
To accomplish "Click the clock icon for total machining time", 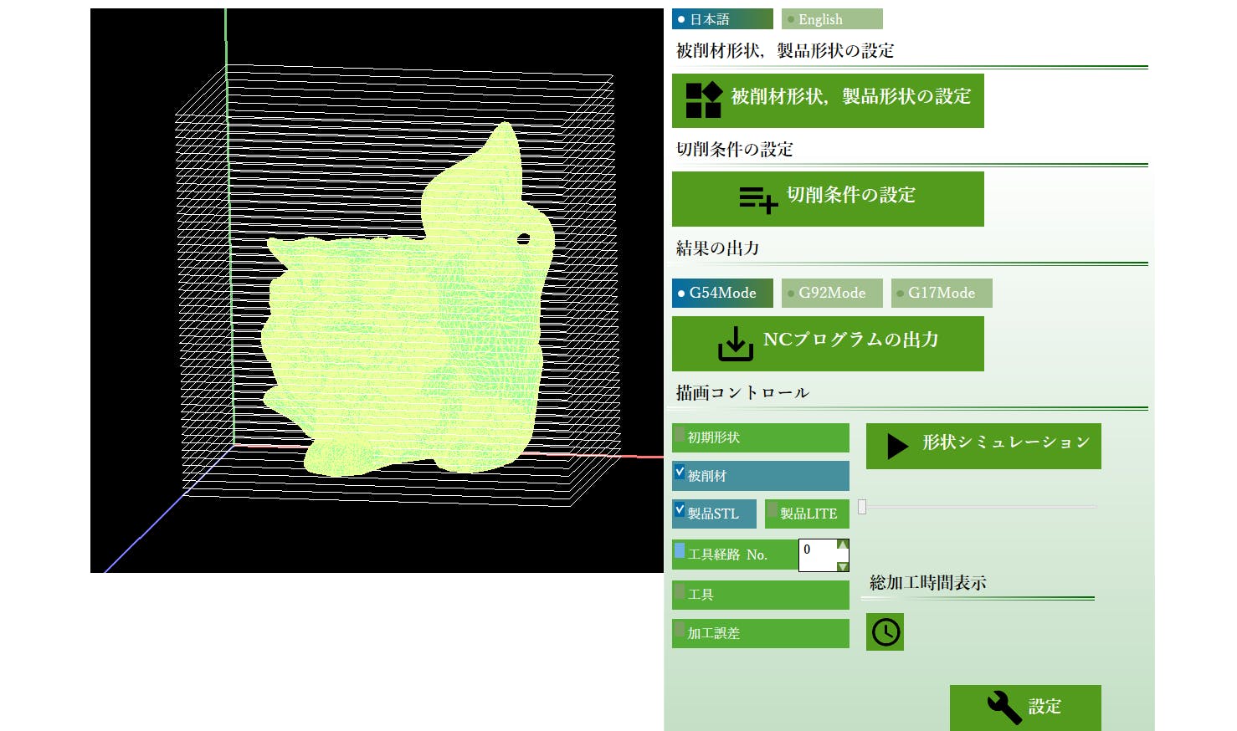I will (885, 632).
